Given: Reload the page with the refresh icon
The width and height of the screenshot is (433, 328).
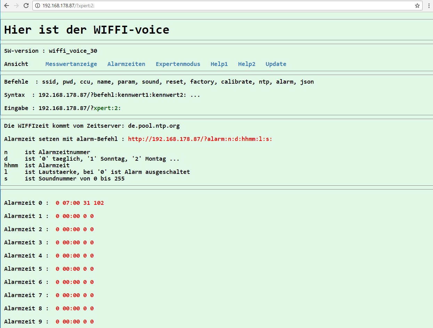Looking at the screenshot, I should tap(26, 6).
